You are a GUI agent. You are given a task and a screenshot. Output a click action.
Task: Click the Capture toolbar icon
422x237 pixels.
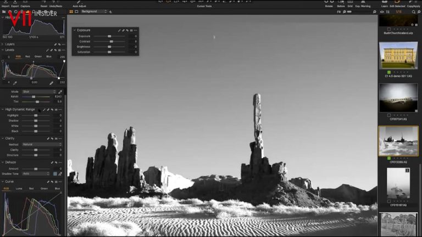(25, 2)
